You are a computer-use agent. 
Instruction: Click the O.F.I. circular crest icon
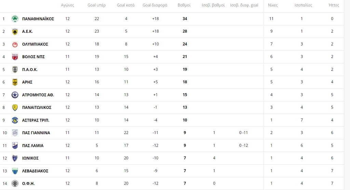tap(15, 183)
